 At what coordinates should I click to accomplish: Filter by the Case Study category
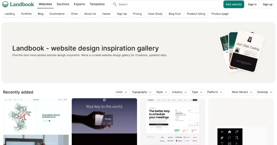155,14
